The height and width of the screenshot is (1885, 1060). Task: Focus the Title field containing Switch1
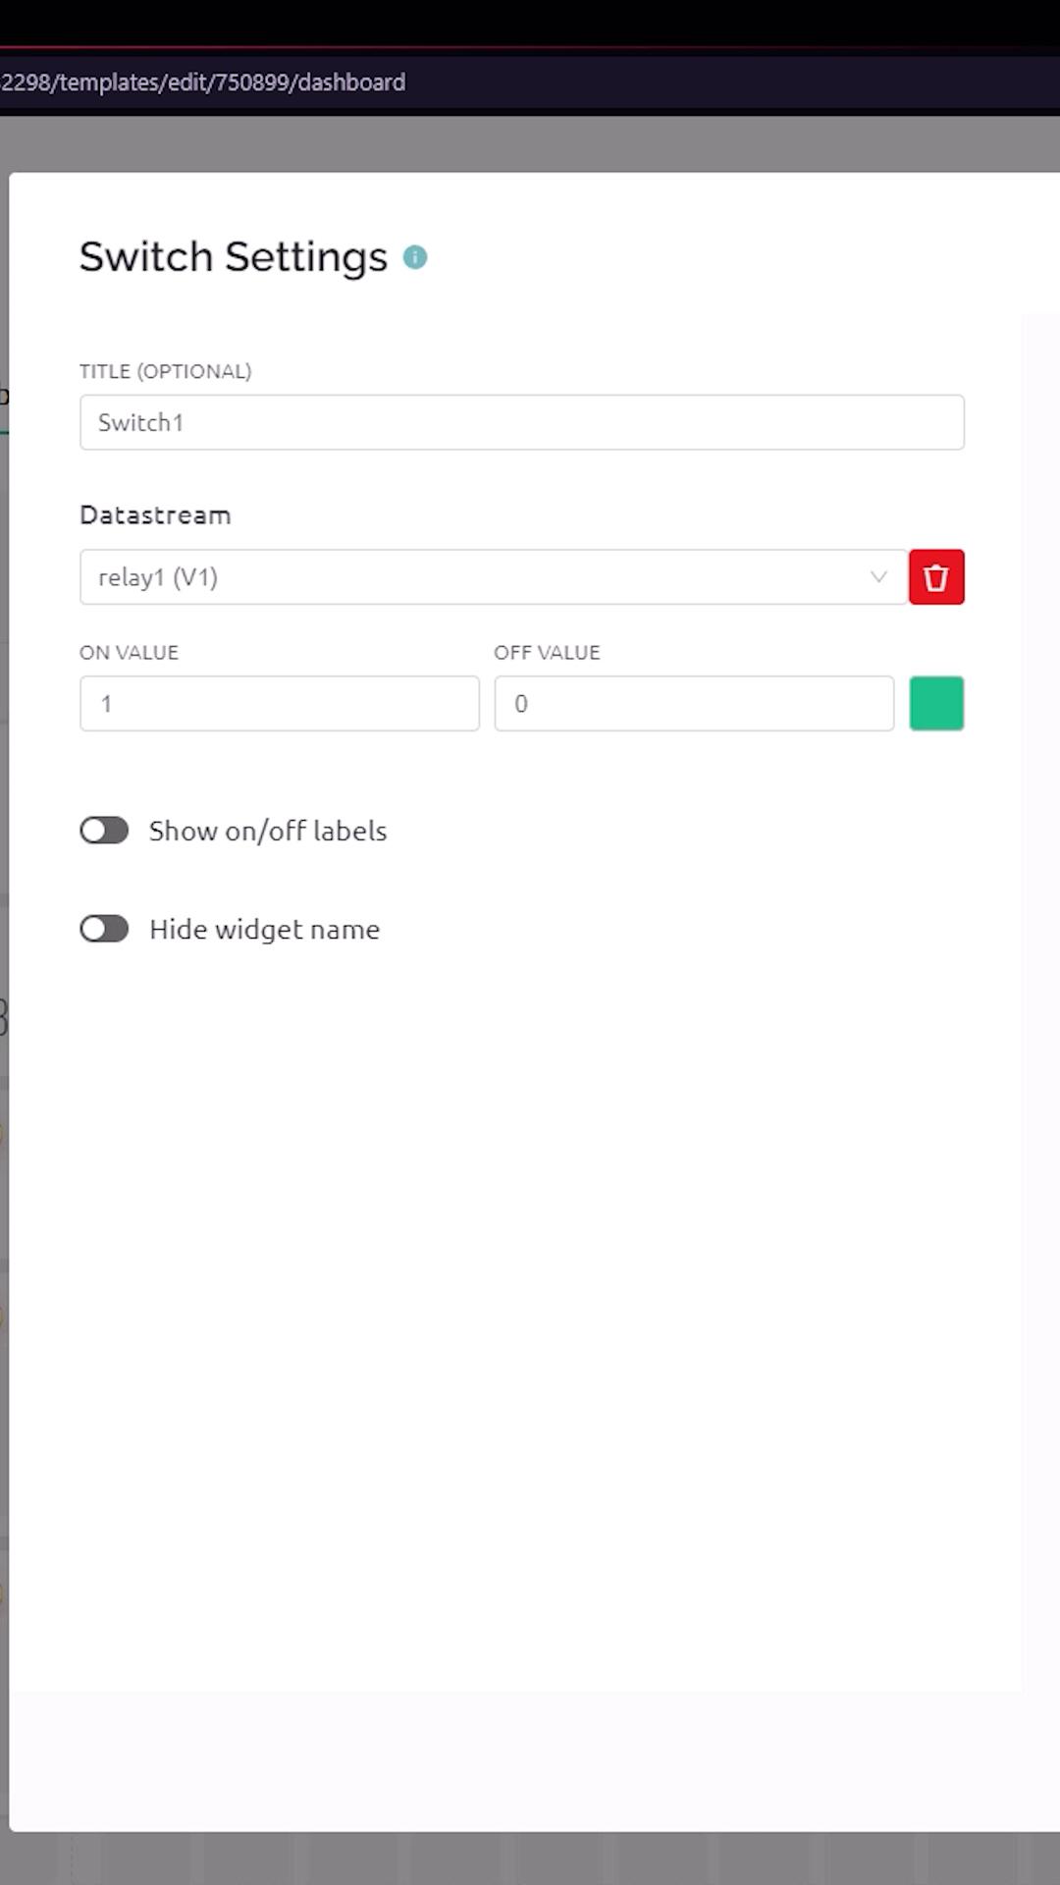click(521, 422)
